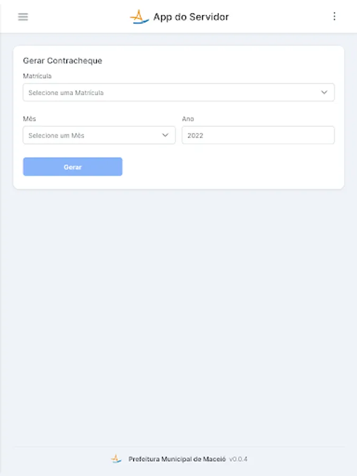Click the "Gerar Contracheque" card heading
The width and height of the screenshot is (357, 476).
tap(62, 61)
